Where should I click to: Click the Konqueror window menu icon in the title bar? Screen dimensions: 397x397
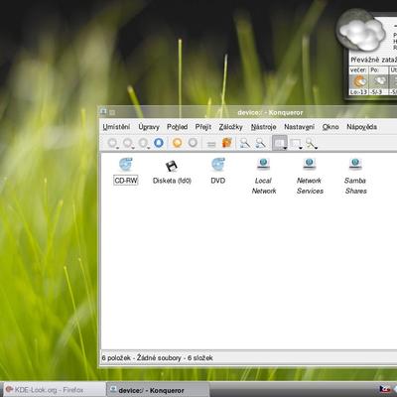tap(103, 112)
